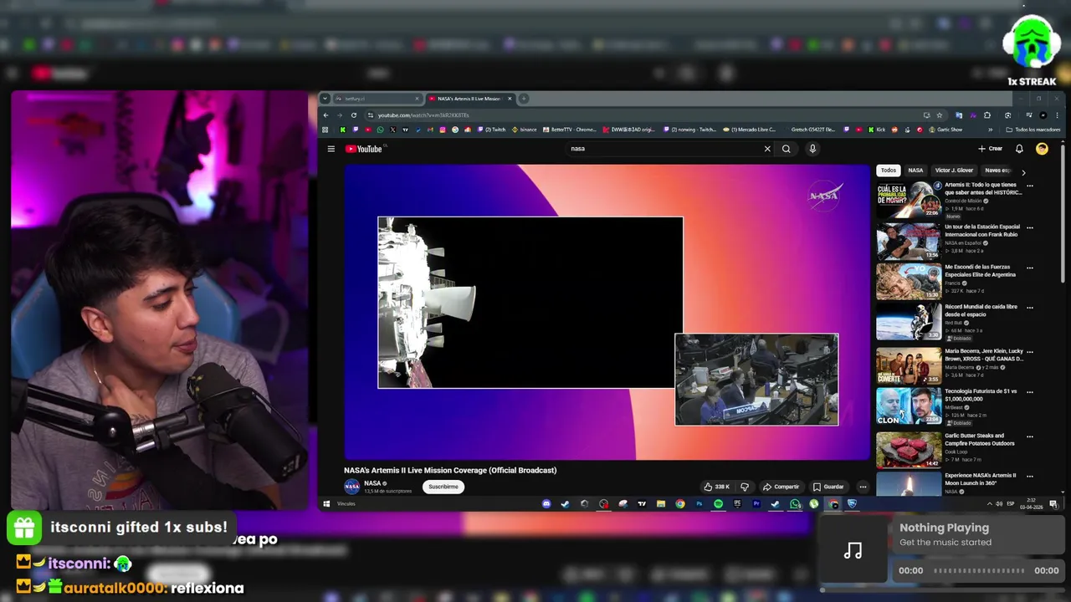
Task: Open the Garlic Show bookmark
Action: pyautogui.click(x=944, y=130)
